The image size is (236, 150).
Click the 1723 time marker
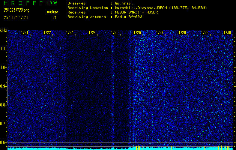coord(70,33)
